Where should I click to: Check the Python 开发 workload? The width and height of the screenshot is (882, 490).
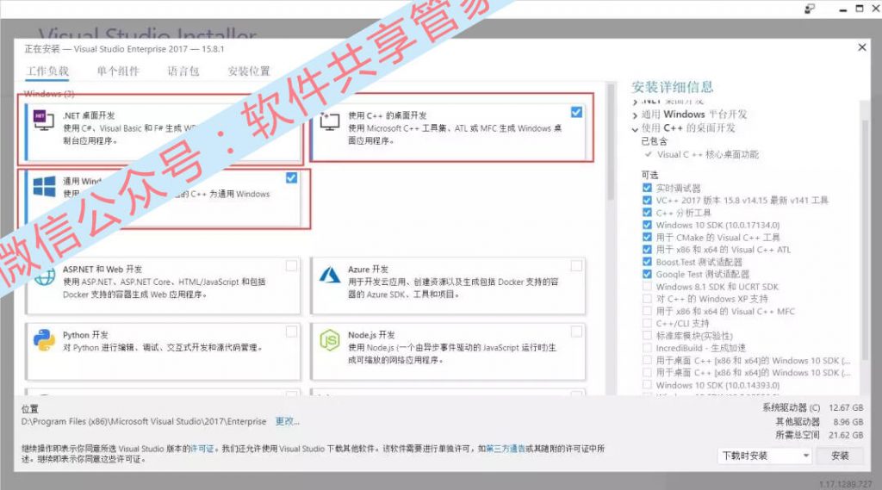click(x=291, y=332)
